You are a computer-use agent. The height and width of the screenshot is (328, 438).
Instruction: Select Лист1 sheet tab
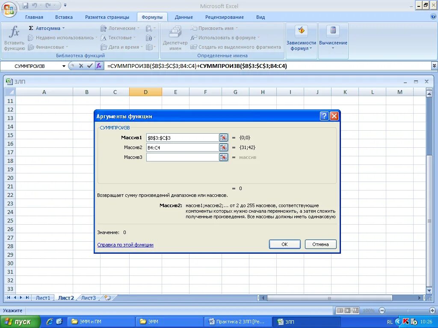point(43,298)
